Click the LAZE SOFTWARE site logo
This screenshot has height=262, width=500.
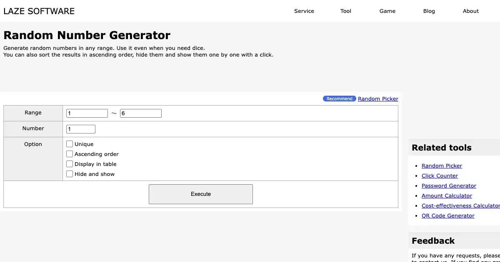pyautogui.click(x=39, y=11)
